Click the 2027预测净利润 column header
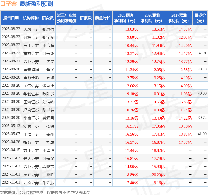The height and width of the screenshot is (195, 208). point(179,18)
